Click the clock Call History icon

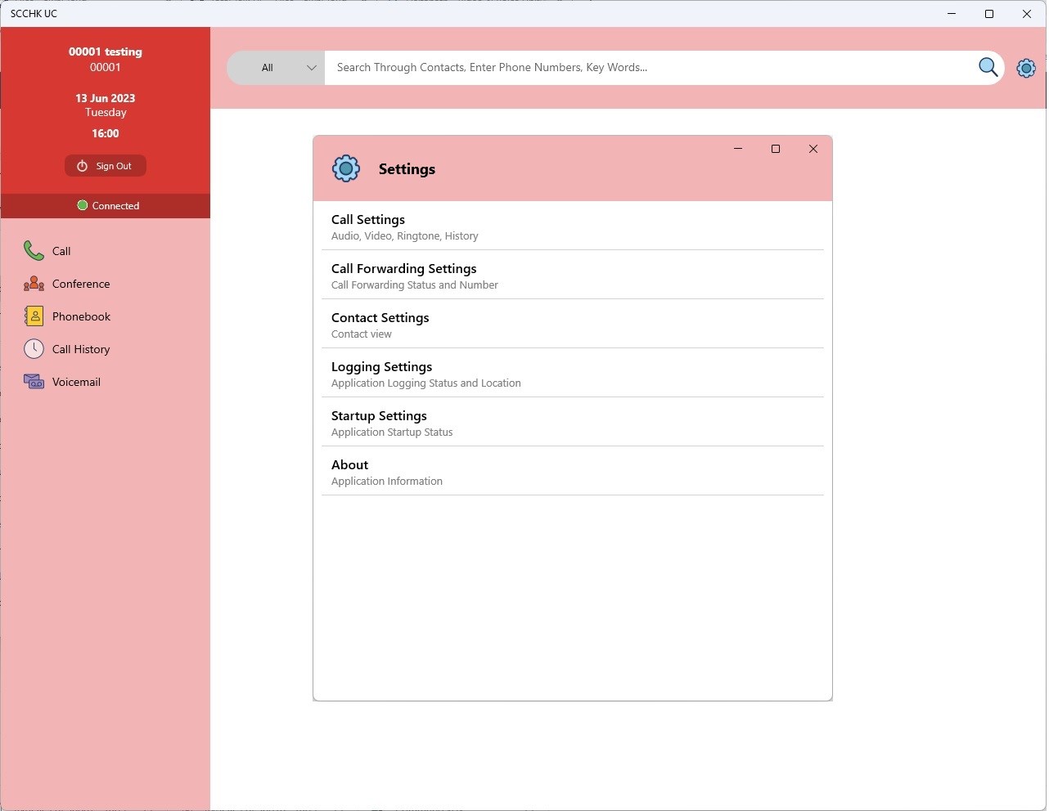tap(34, 349)
